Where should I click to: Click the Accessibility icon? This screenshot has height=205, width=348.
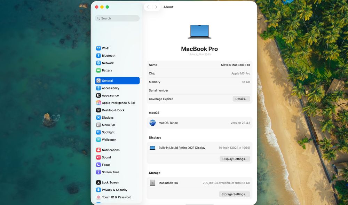pyautogui.click(x=98, y=88)
